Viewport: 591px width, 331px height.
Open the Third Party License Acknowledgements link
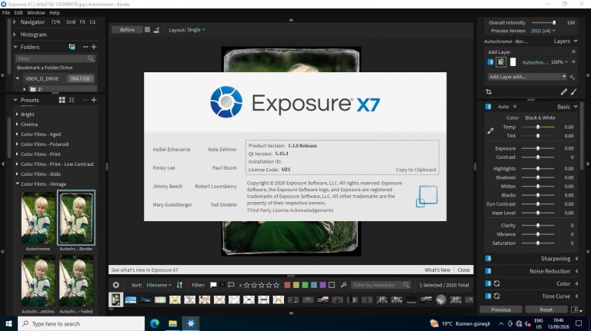290,210
